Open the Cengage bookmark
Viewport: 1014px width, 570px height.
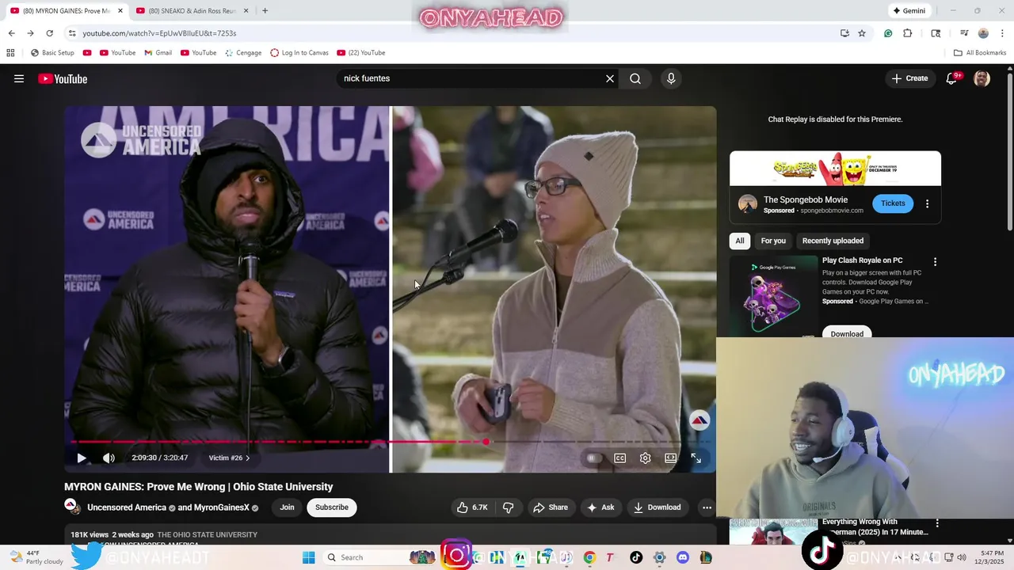click(x=243, y=53)
